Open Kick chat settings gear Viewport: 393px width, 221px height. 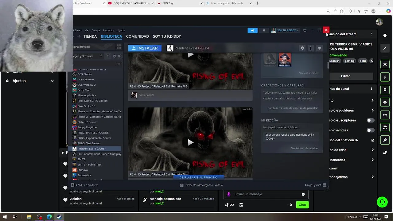click(x=291, y=205)
